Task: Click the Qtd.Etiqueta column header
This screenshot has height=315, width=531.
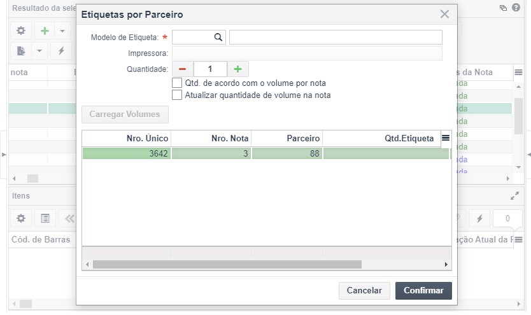Action: [381, 138]
